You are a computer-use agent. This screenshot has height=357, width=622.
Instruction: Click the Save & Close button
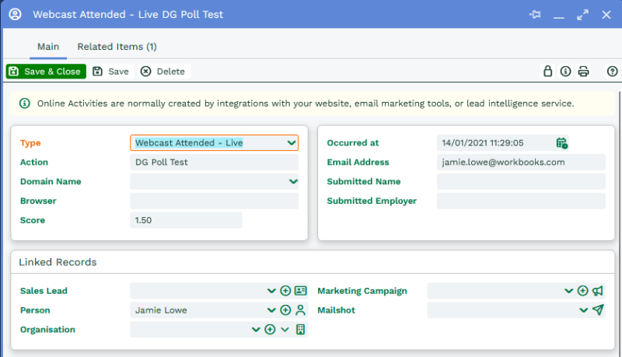(46, 72)
